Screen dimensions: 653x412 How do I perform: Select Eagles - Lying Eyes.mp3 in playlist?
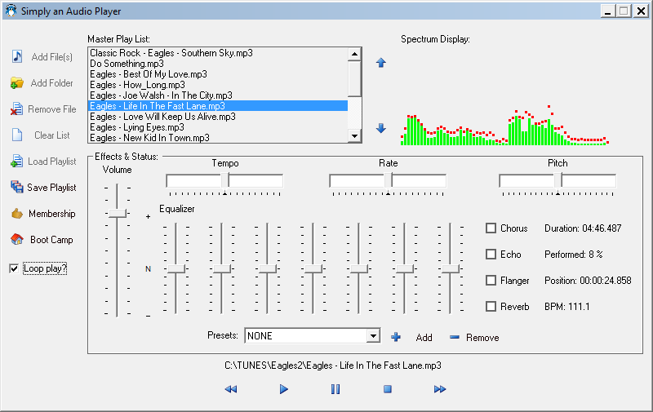[x=137, y=127]
